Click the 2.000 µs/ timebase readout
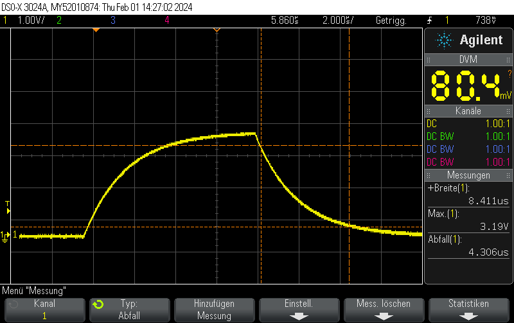This screenshot has height=323, width=514. pos(338,21)
